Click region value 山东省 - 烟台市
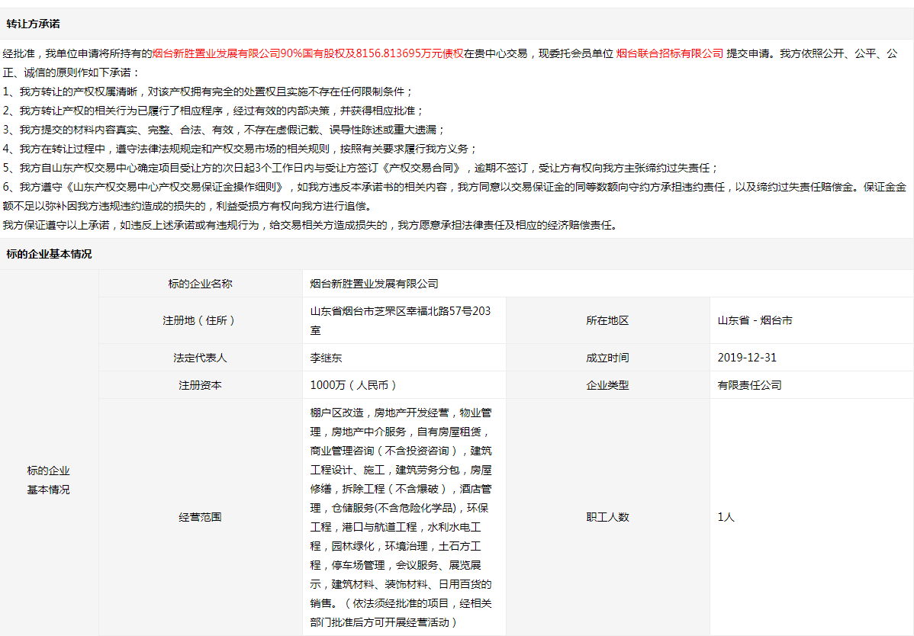Screen dimensions: 914x636 (x=755, y=320)
